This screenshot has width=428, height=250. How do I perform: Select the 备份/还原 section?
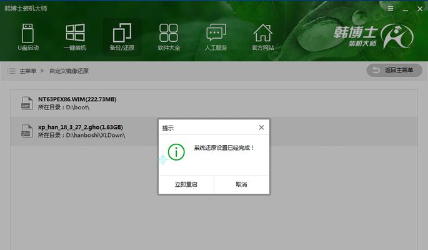(122, 37)
